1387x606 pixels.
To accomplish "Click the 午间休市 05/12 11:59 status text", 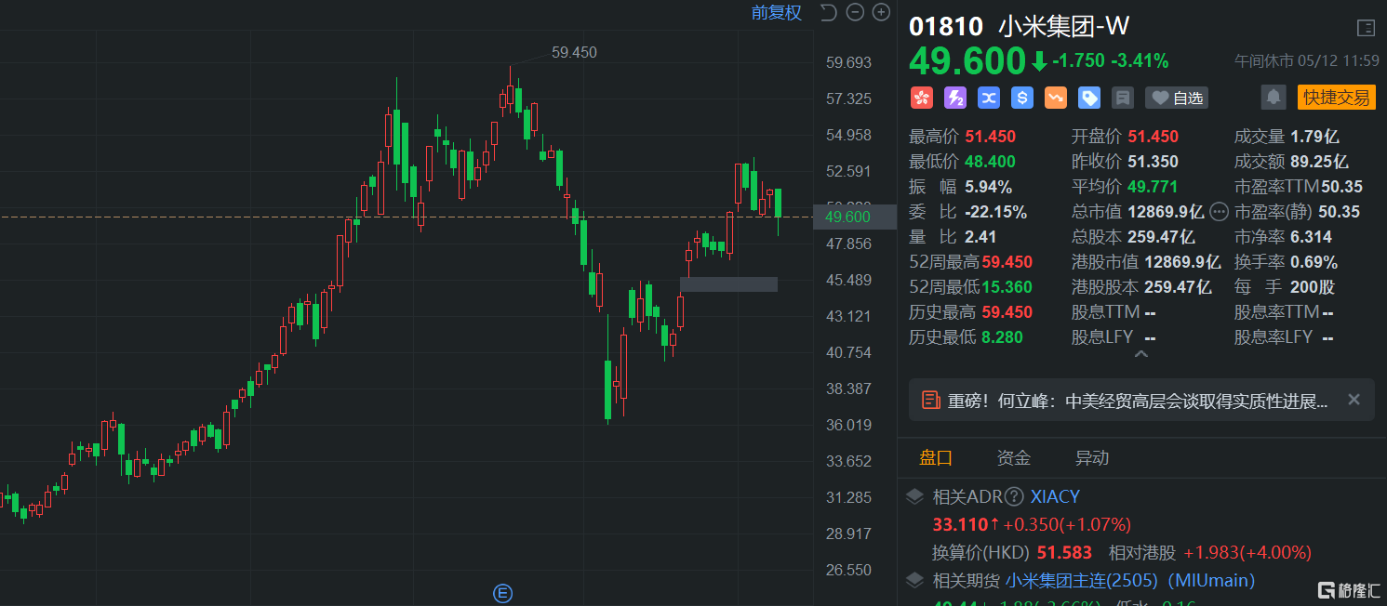I will [x=1307, y=60].
